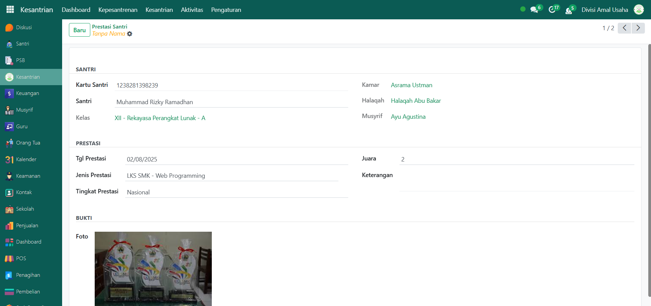Follow the Asrama Ustman link
651x306 pixels.
[x=411, y=85]
